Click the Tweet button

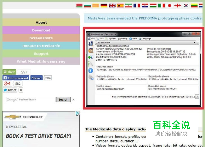(x=10, y=90)
